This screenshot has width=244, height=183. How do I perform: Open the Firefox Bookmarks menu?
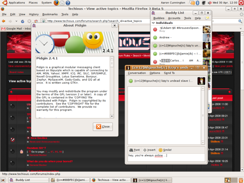[x=50, y=14]
